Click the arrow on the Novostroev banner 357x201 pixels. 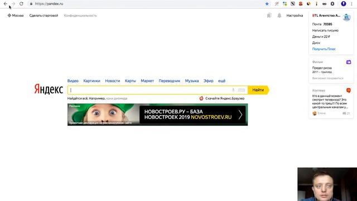pyautogui.click(x=240, y=114)
